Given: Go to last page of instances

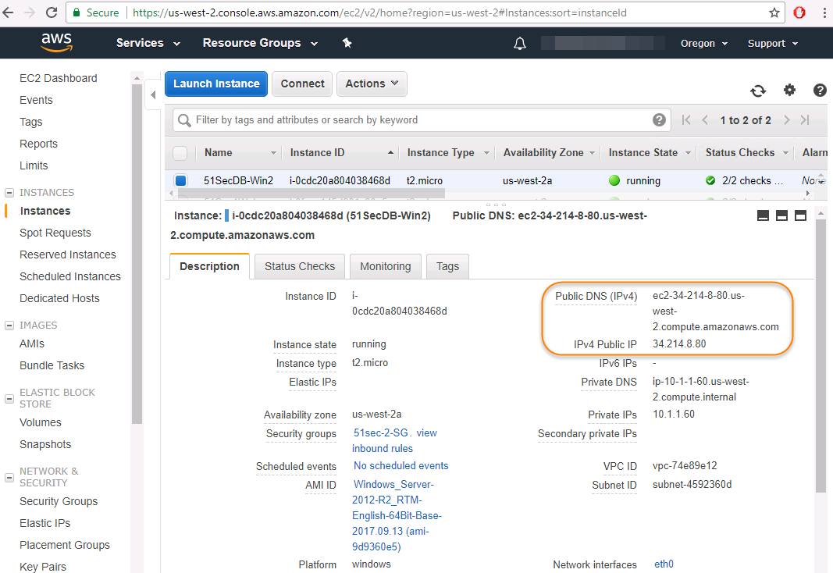Looking at the screenshot, I should [805, 120].
